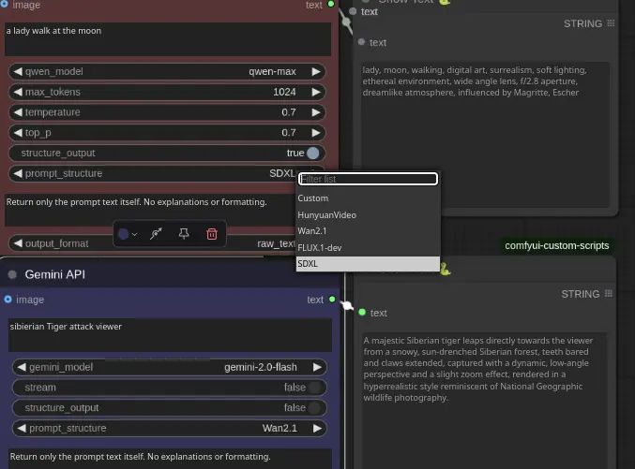Click the Filter list search field

point(368,179)
